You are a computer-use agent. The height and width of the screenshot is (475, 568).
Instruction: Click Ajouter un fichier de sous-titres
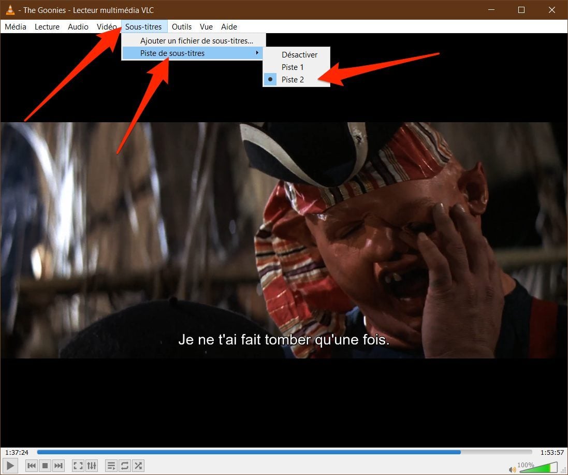196,40
